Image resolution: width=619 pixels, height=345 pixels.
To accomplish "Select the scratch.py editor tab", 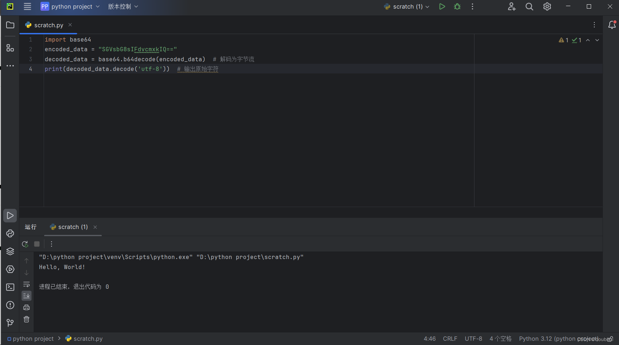I will [49, 25].
